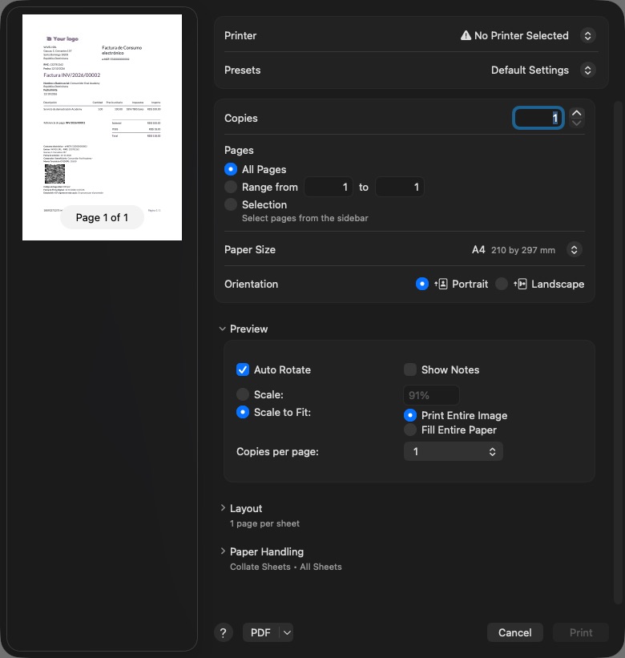Click the A4 210 by 297 mm text
Image resolution: width=625 pixels, height=658 pixels.
[x=514, y=250]
